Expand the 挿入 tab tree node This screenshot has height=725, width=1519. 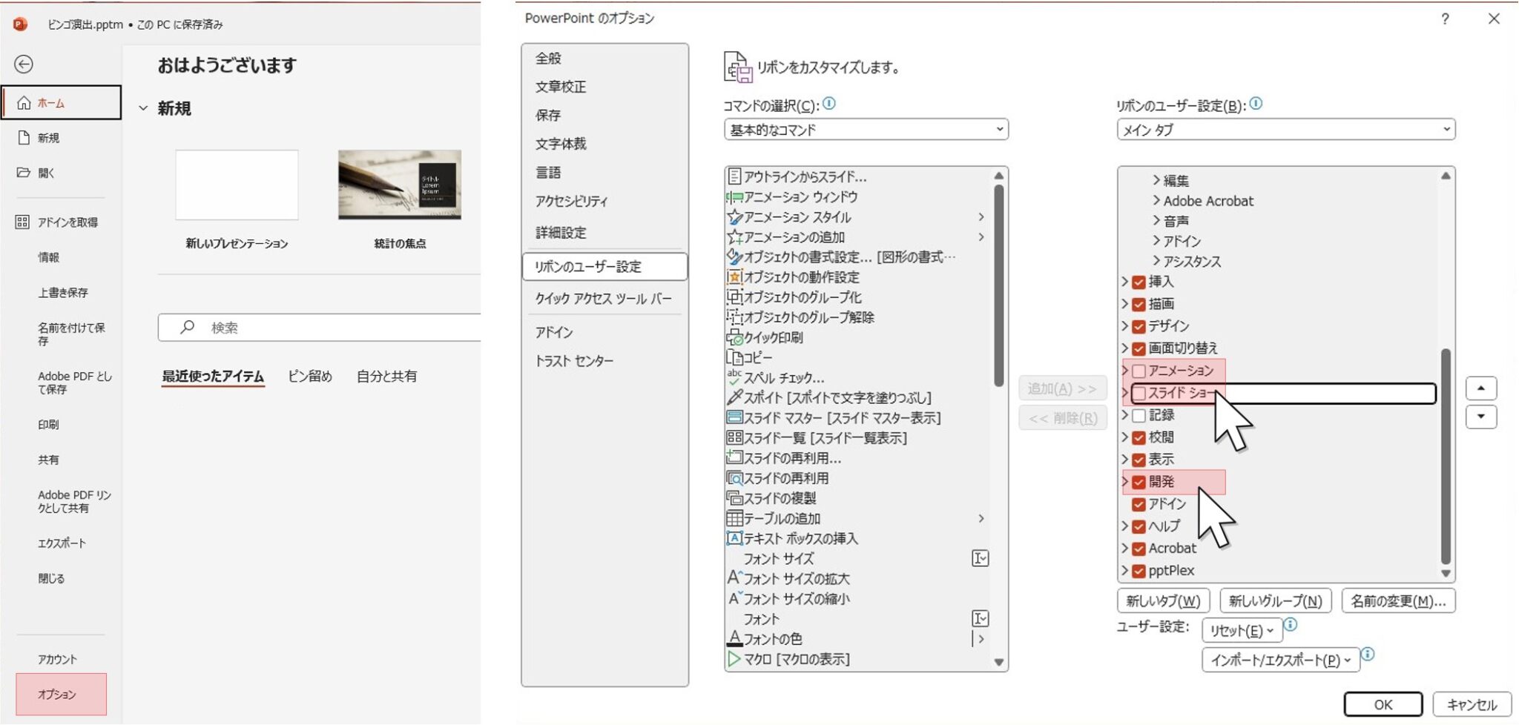[x=1125, y=282]
